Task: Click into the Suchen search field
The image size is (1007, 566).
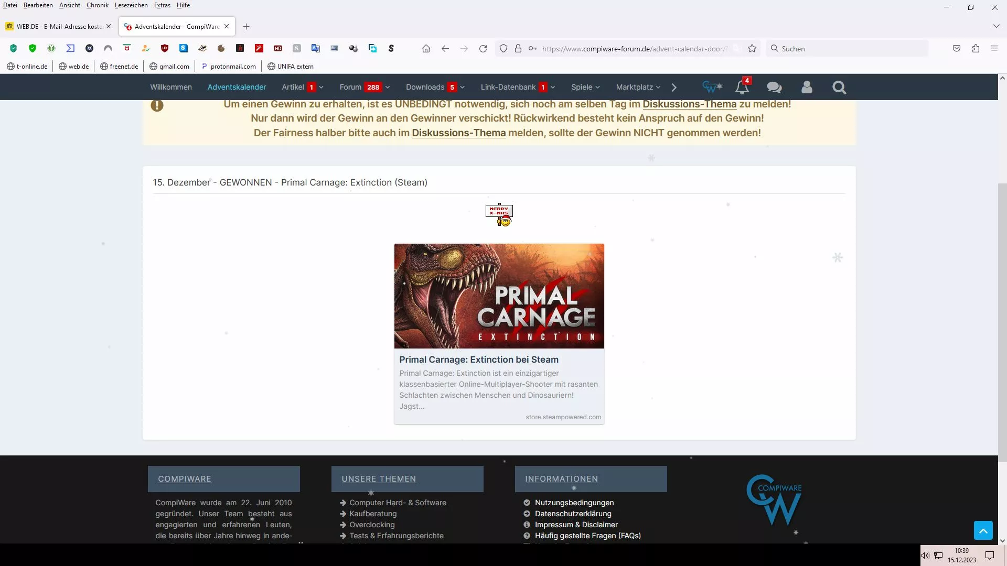Action: pyautogui.click(x=847, y=49)
